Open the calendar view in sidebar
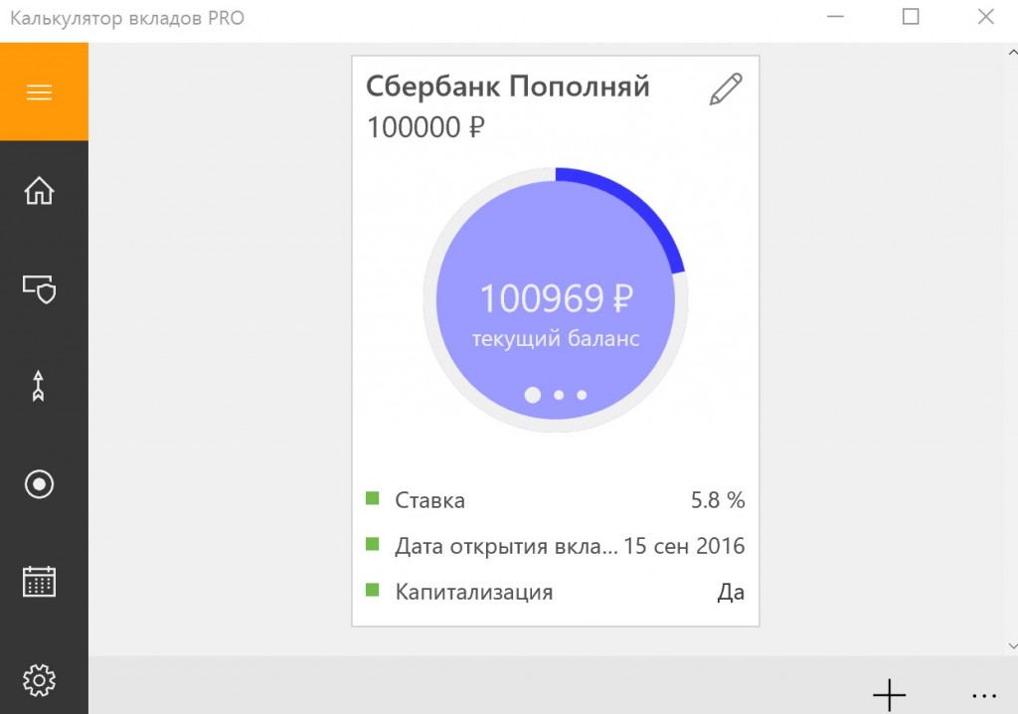1018x714 pixels. (x=40, y=582)
